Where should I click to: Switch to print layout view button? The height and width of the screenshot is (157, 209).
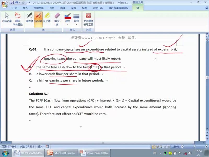click(x=154, y=147)
